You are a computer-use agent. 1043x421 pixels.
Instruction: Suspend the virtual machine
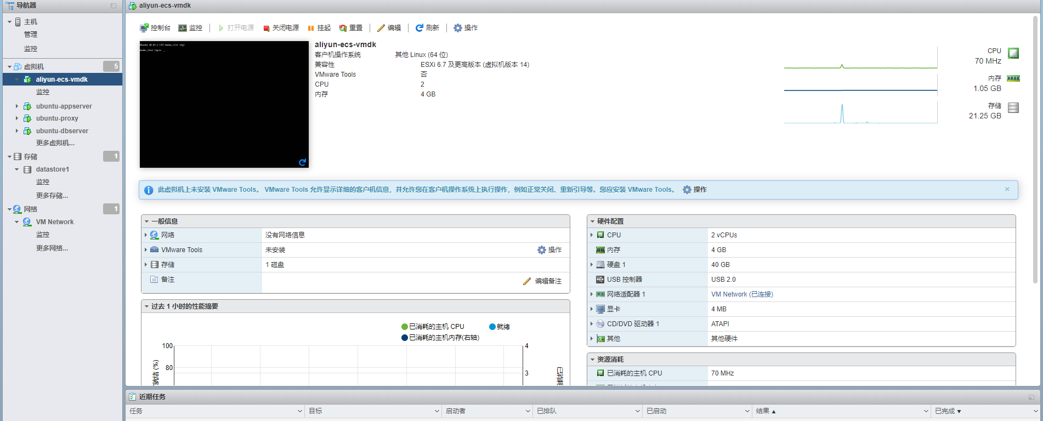319,28
